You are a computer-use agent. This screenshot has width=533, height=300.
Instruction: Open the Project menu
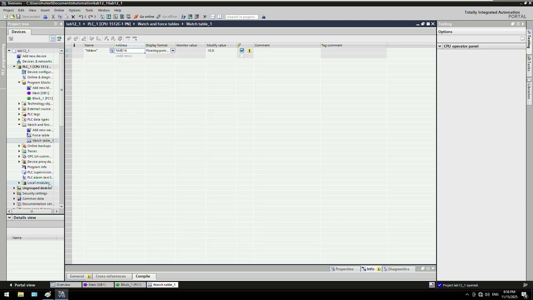tap(8, 10)
